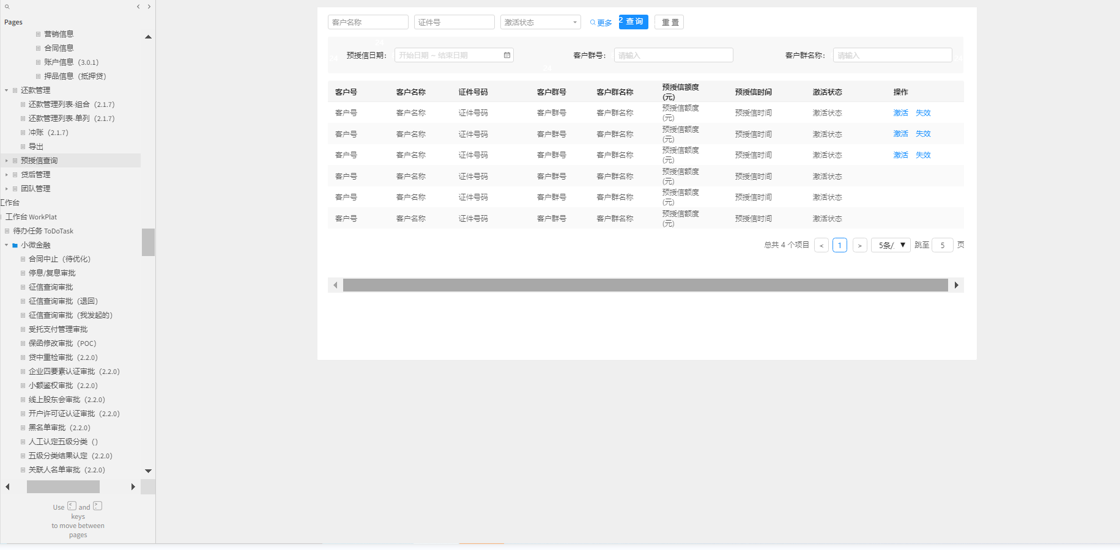The width and height of the screenshot is (1120, 550).
Task: Go to previous page using left chevron
Action: click(x=138, y=7)
